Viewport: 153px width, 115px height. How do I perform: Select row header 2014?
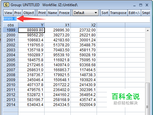pyautogui.click(x=11, y=105)
